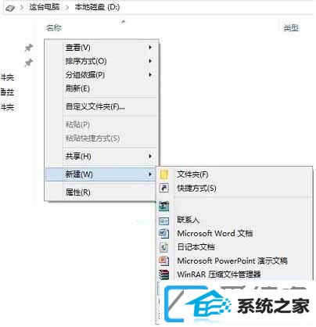Click the notepad icon beside 日记本文档
316x327 pixels.
pyautogui.click(x=163, y=247)
